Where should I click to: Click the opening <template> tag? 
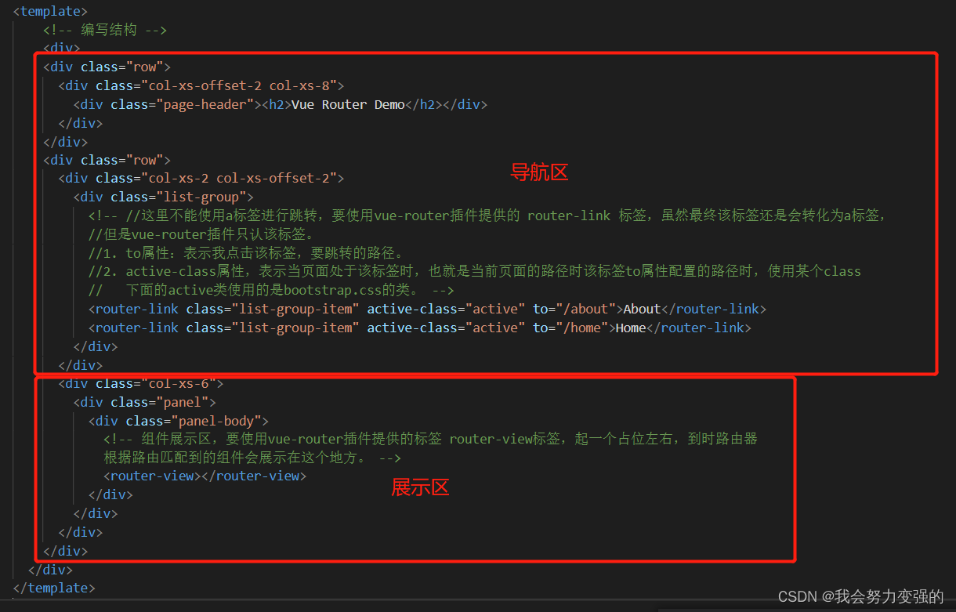pyautogui.click(x=50, y=11)
